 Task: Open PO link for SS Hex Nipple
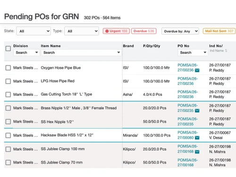click(187, 122)
